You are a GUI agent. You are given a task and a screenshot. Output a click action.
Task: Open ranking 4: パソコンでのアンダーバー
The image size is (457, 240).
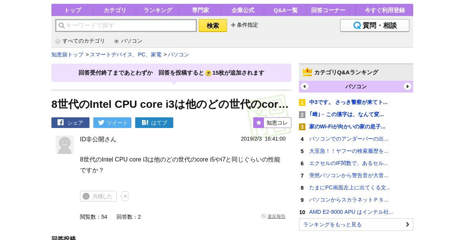[349, 139]
